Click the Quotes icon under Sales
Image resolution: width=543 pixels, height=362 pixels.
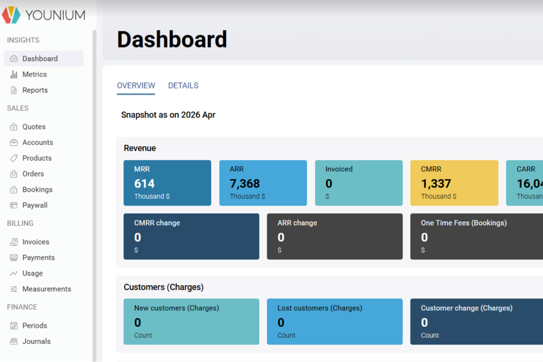[14, 127]
